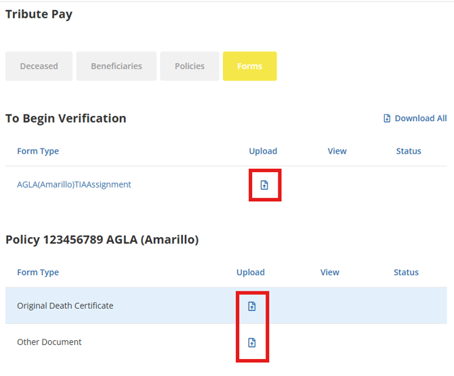Click Status header in Policy 123456789 table
The height and width of the screenshot is (376, 454).
tap(406, 272)
